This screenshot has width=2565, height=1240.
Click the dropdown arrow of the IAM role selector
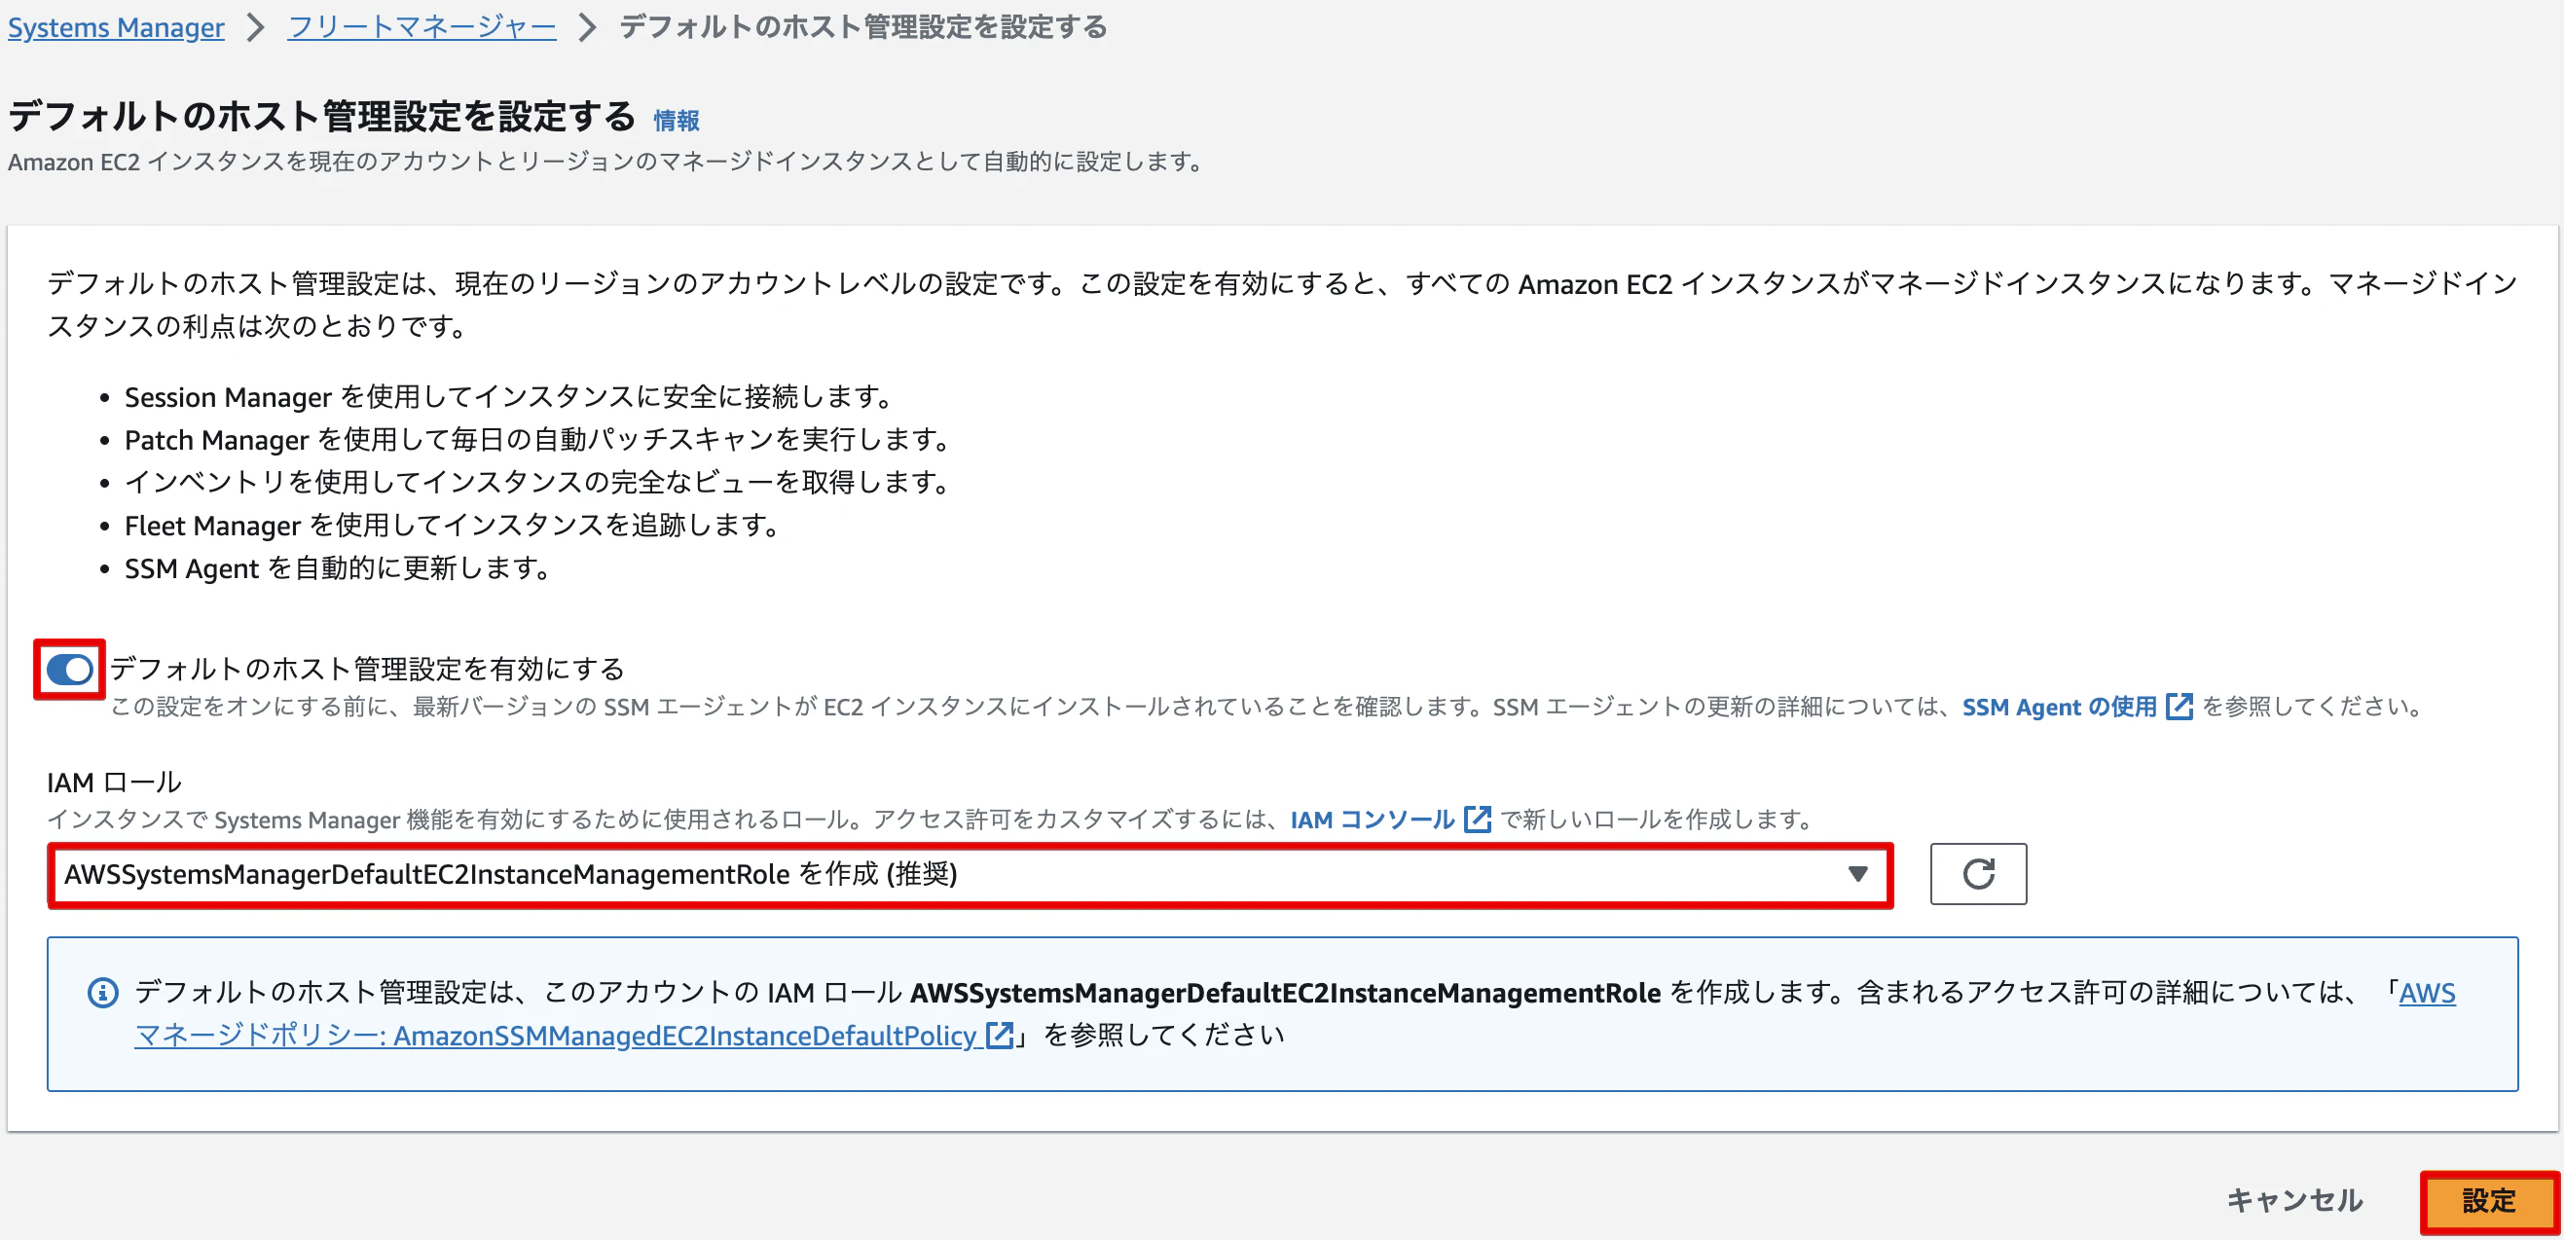[x=1857, y=874]
